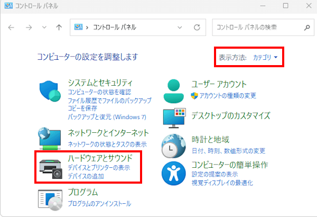The height and width of the screenshot is (217, 317).
Task: Click the Programs category icon
Action: click(x=51, y=198)
